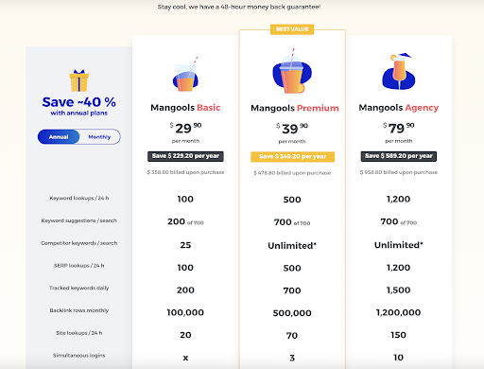Image resolution: width=484 pixels, height=369 pixels.
Task: Click the Mangools Basic drink icon
Action: point(185,75)
